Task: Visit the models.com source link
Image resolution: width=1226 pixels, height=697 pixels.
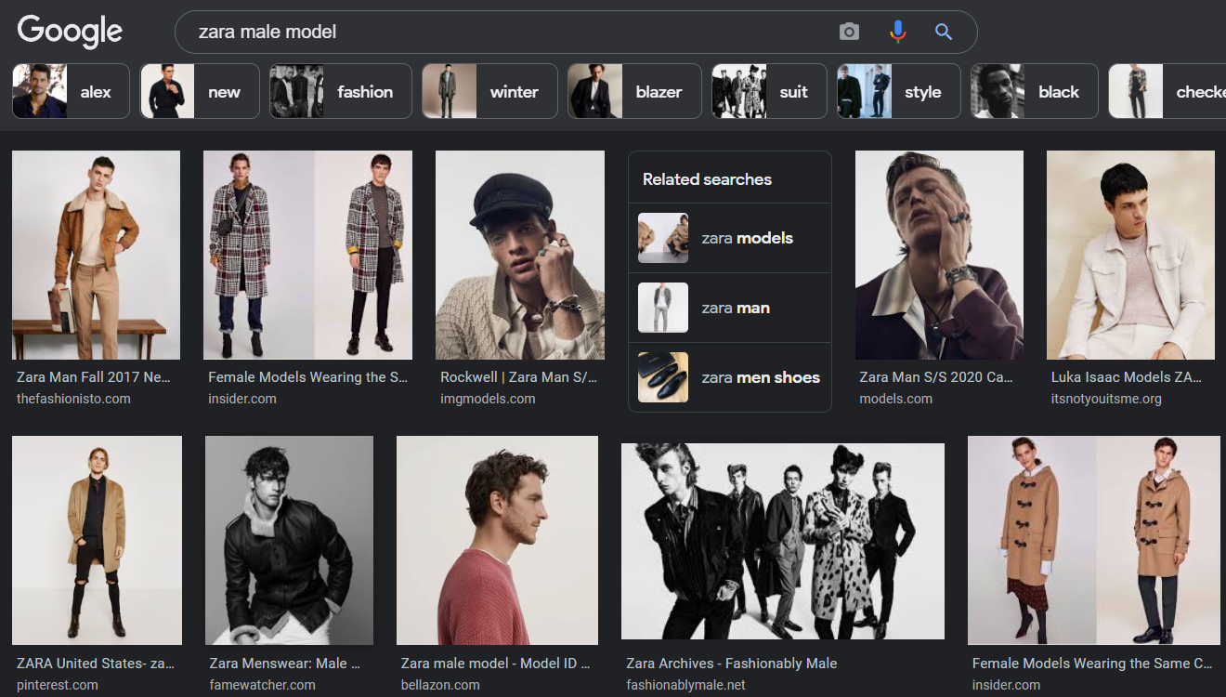Action: [x=896, y=399]
